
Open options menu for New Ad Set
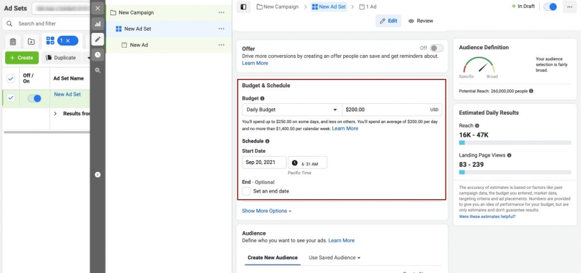pyautogui.click(x=221, y=28)
